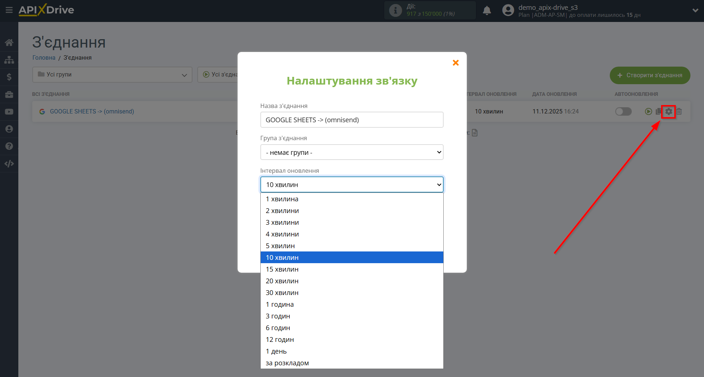Open the Connections section in the sidebar
The image size is (704, 377).
point(9,60)
